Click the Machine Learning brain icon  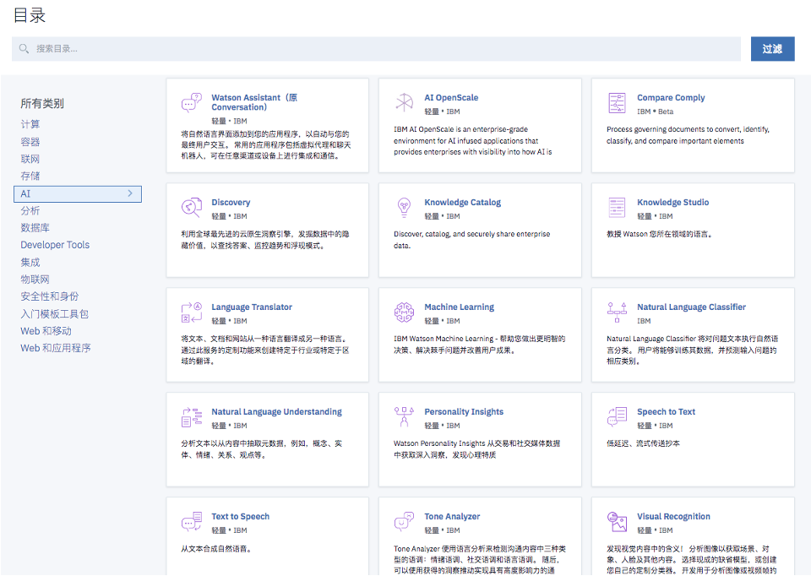404,312
